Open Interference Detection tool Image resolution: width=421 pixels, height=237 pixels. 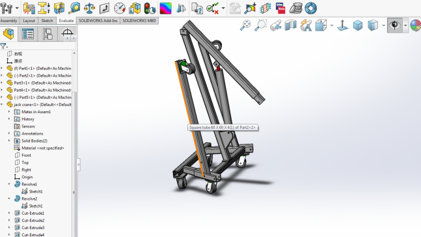[x=29, y=8]
